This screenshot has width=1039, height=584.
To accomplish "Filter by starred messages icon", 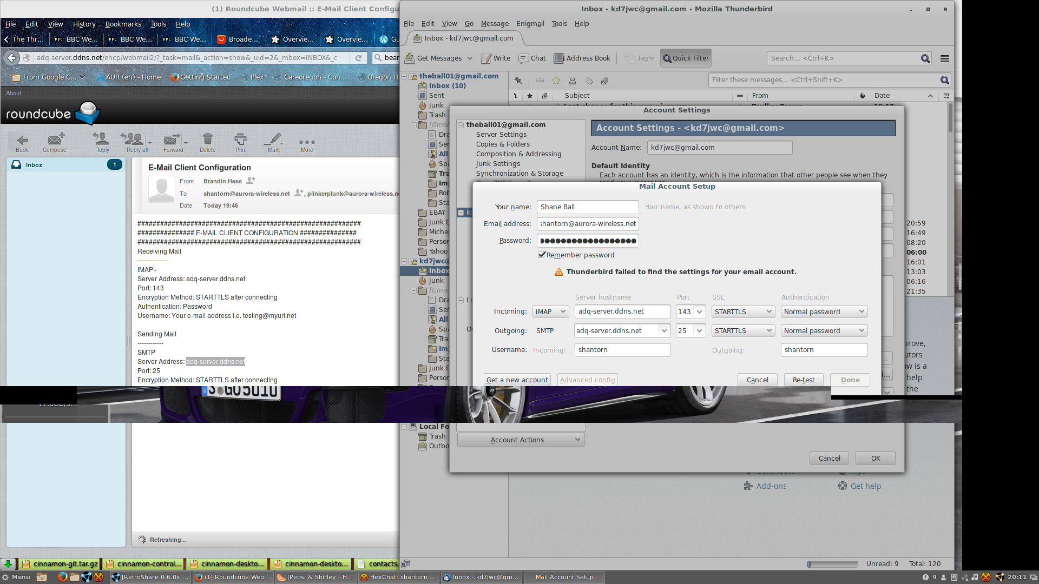I will pyautogui.click(x=556, y=81).
